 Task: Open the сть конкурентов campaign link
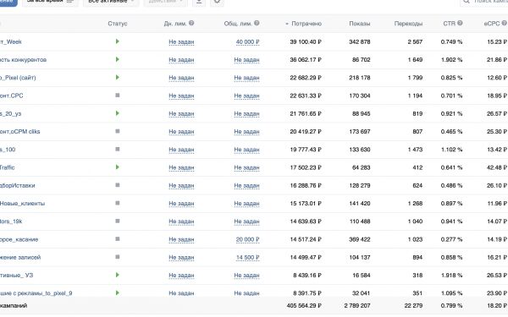point(23,60)
